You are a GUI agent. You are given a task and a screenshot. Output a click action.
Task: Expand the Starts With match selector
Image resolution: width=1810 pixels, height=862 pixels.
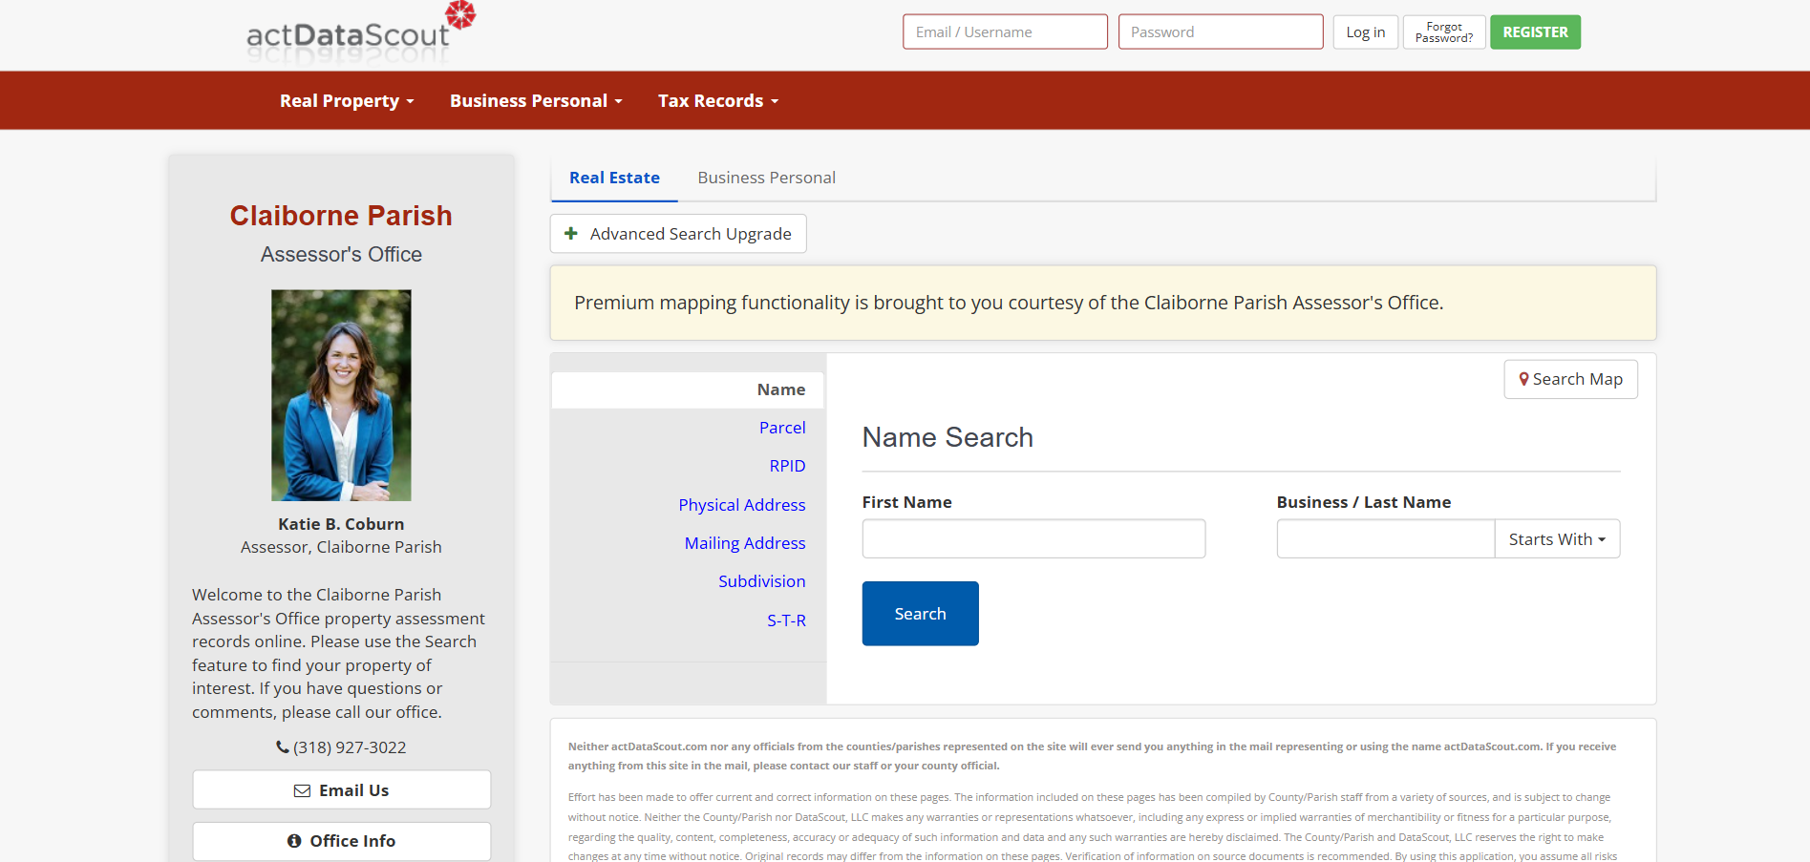tap(1556, 539)
